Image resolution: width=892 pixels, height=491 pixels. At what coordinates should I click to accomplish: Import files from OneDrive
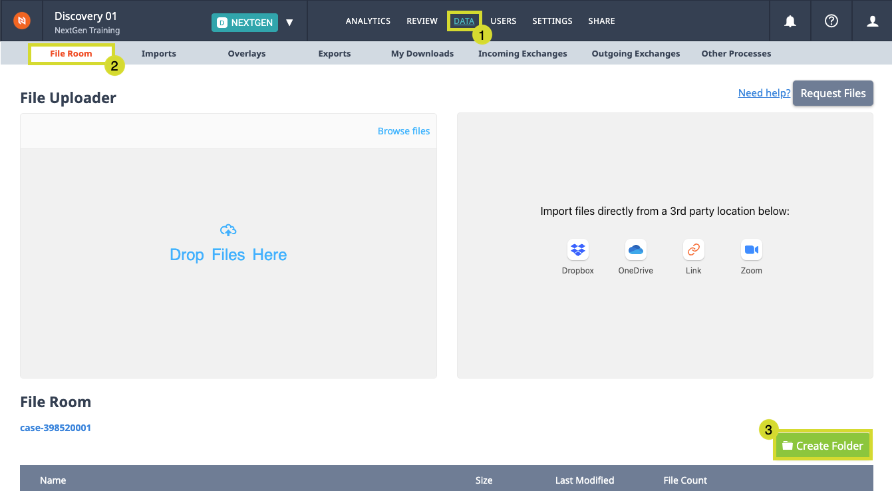point(636,249)
